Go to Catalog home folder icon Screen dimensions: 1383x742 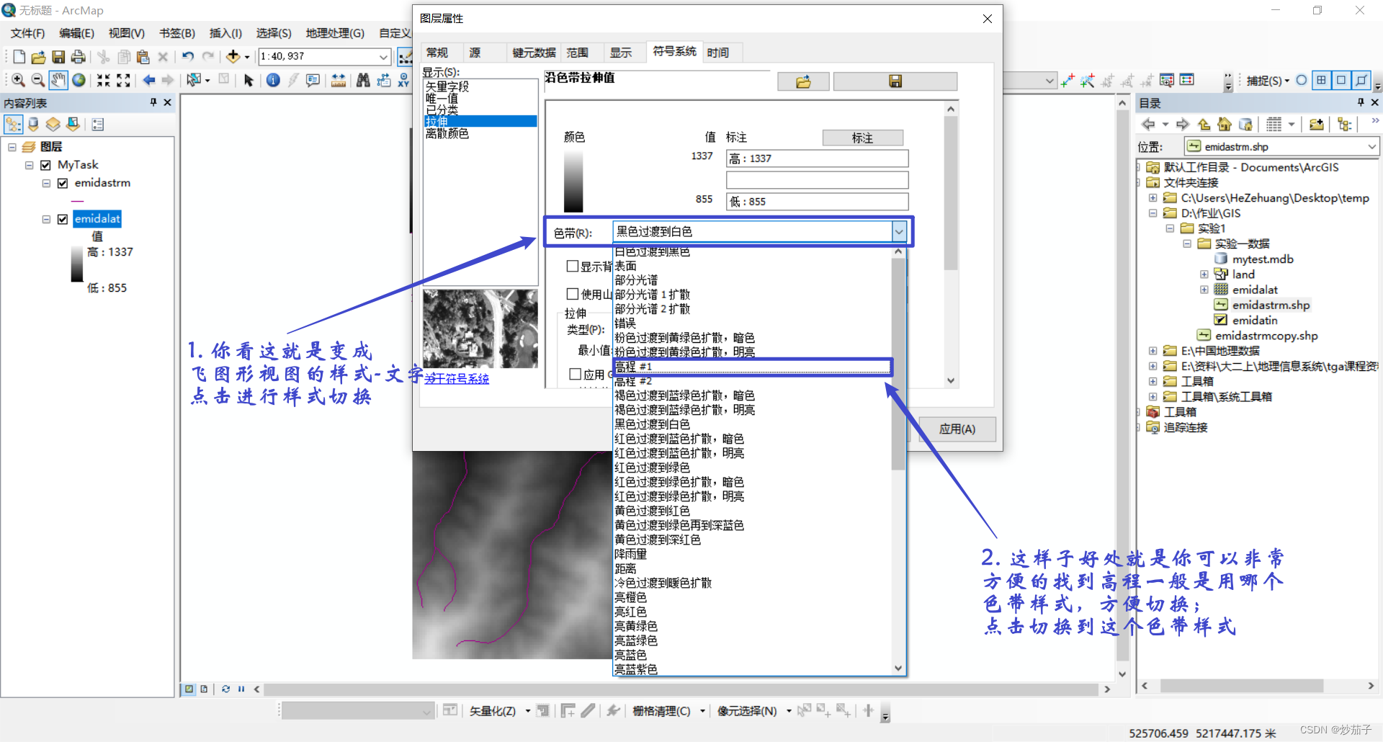[x=1225, y=125]
